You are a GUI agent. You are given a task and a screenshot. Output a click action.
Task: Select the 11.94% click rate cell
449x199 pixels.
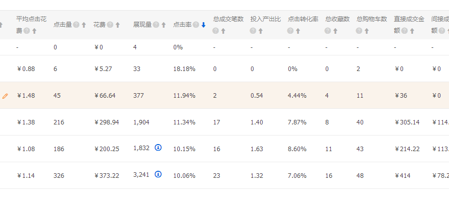tap(184, 96)
